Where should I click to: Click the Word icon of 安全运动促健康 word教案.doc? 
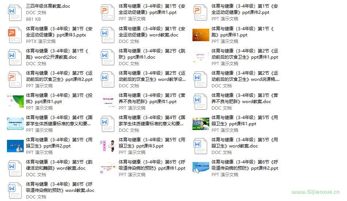108,35
